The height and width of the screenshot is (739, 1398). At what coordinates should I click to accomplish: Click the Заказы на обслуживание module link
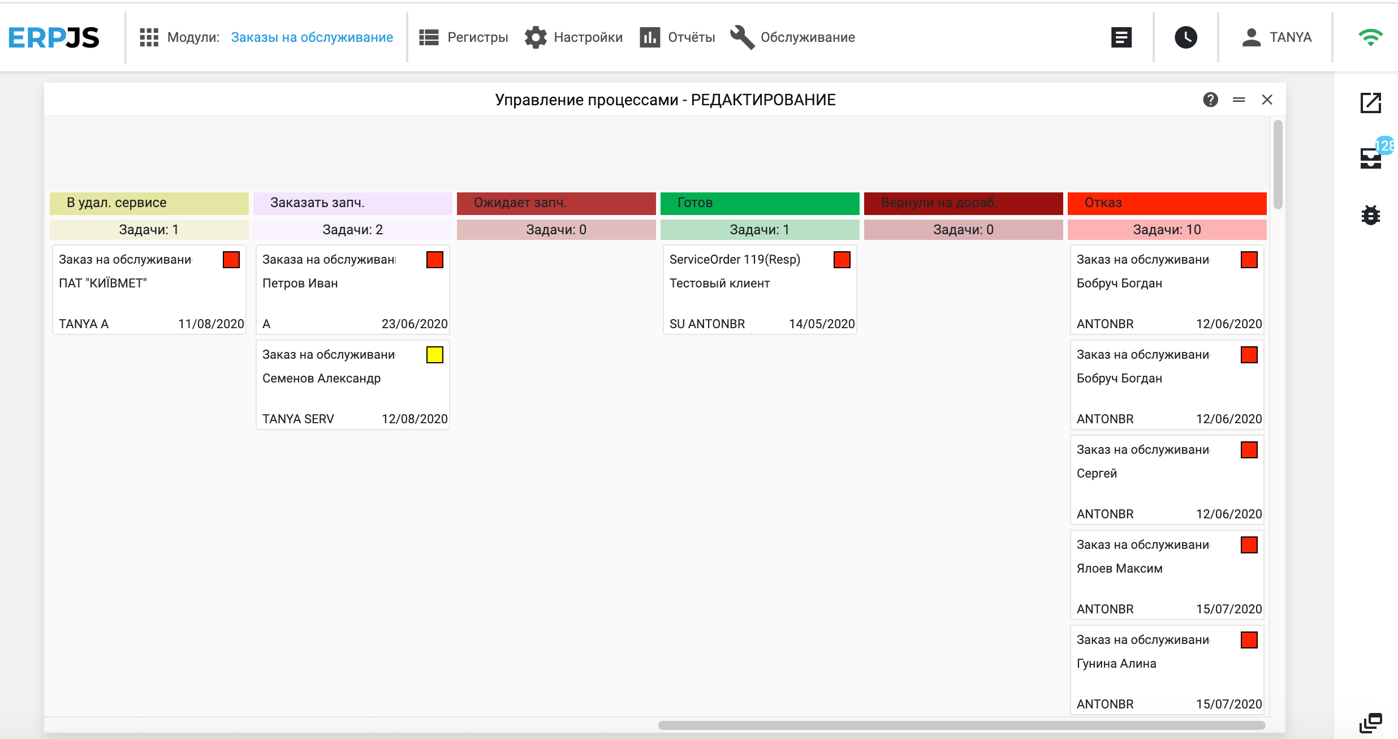pyautogui.click(x=312, y=37)
